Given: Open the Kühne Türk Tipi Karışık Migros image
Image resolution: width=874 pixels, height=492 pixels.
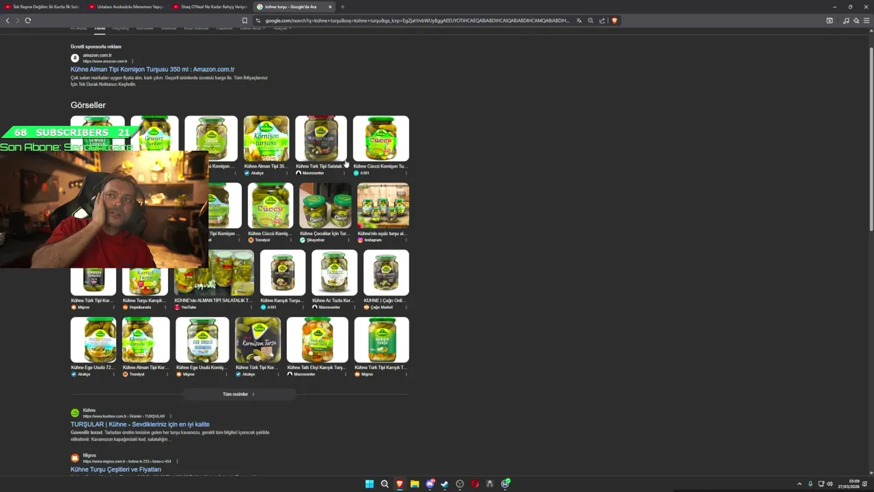Looking at the screenshot, I should point(382,340).
